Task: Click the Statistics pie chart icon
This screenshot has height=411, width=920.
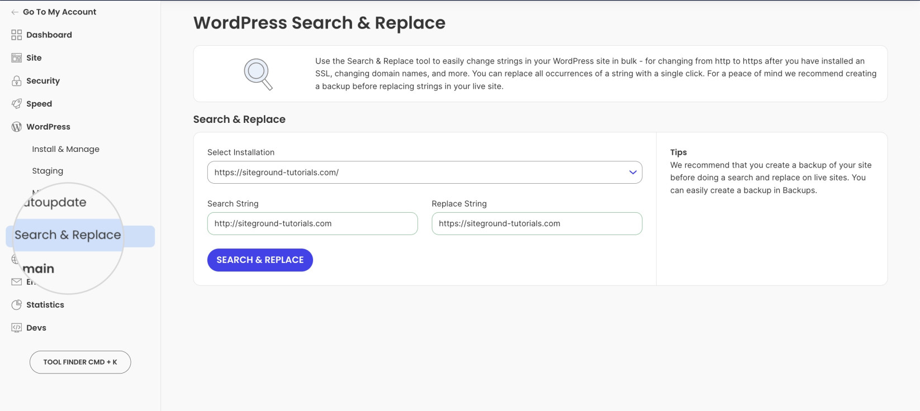Action: (16, 304)
